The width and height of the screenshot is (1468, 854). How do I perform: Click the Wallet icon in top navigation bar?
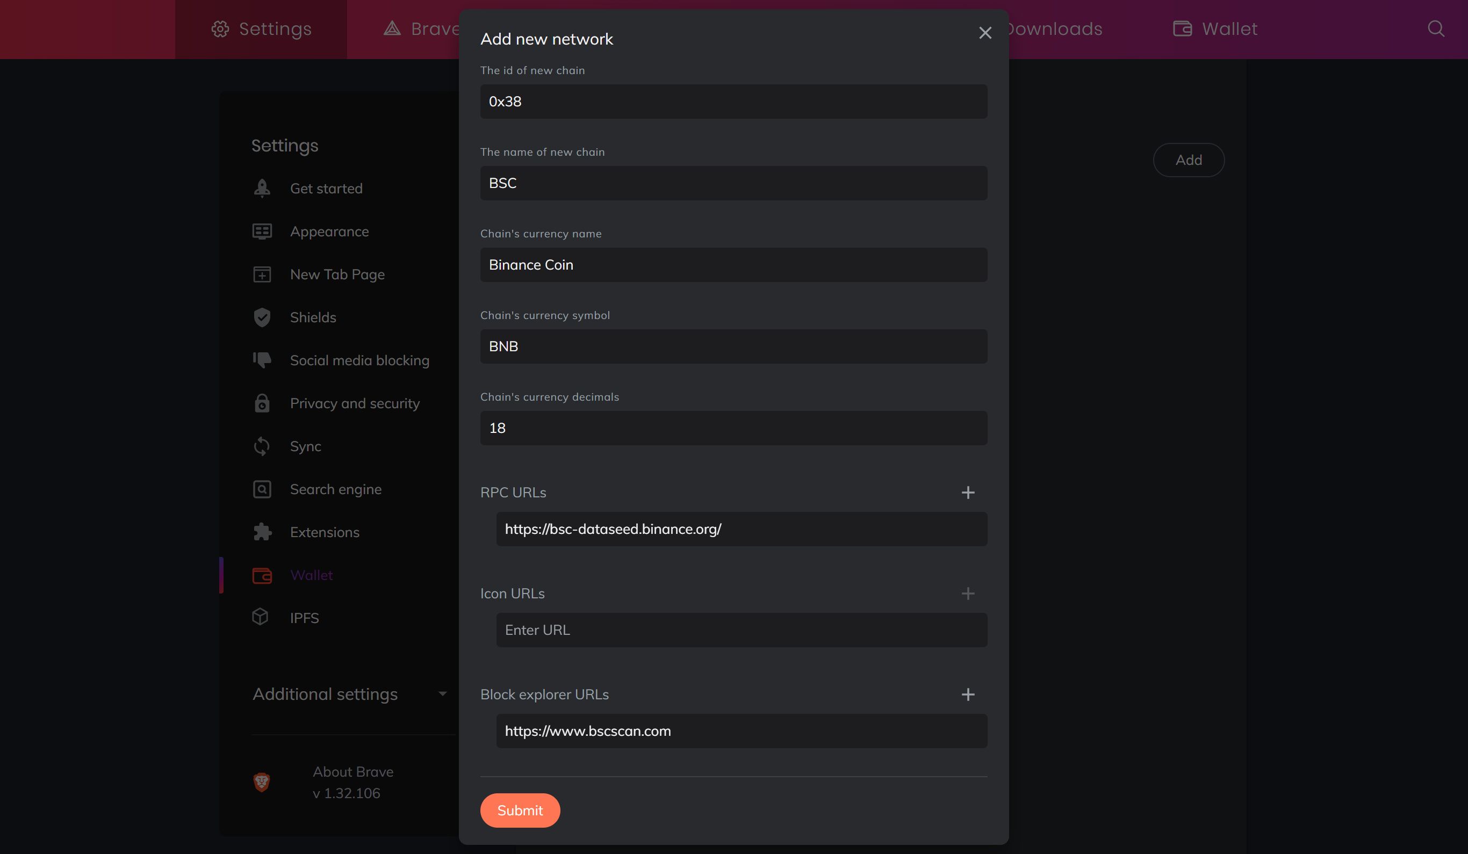point(1182,28)
